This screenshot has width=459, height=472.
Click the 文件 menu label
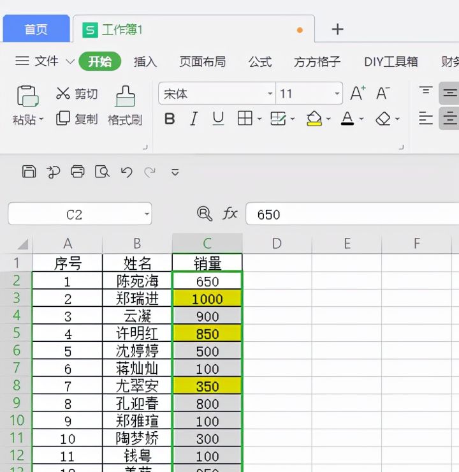pos(47,61)
